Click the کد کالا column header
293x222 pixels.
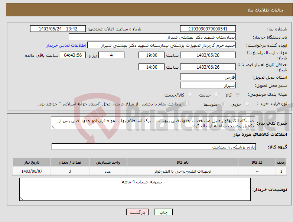(x=257, y=162)
